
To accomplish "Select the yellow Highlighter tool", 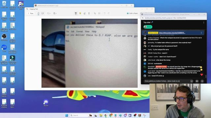I will 80,13.
